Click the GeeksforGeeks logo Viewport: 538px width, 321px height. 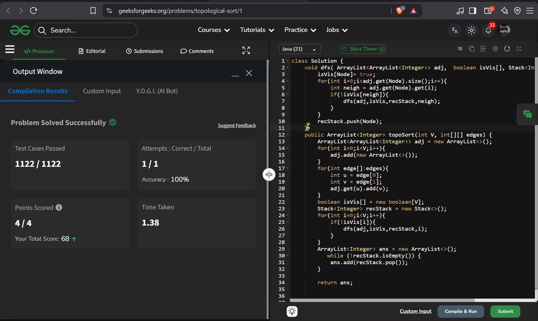(20, 30)
